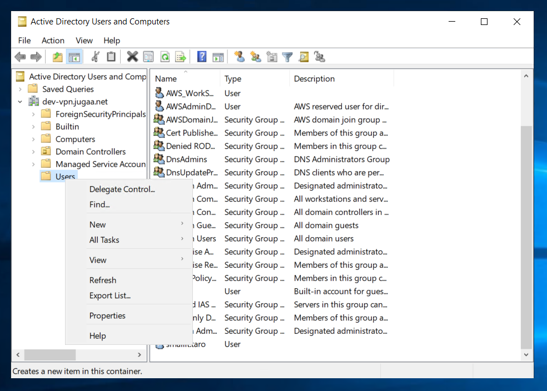
Task: Click the vertical scrollbar in list pane
Action: pyautogui.click(x=526, y=233)
